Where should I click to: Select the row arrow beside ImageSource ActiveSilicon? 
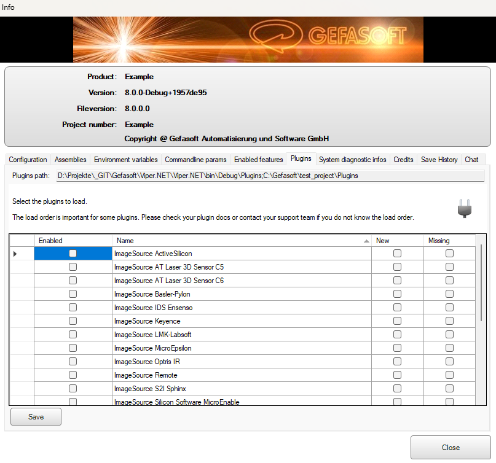[15, 254]
